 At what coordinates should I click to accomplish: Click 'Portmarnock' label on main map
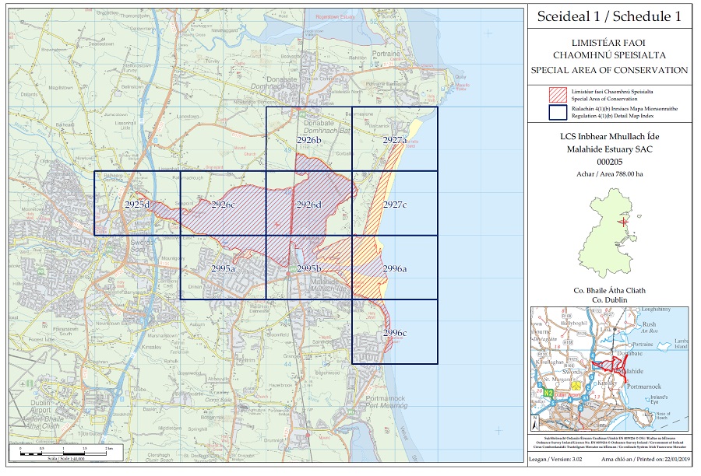386,398
